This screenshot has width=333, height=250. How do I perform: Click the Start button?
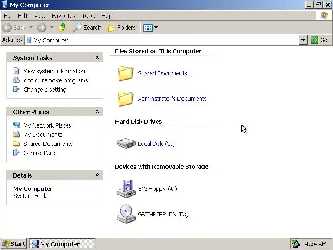point(14,244)
